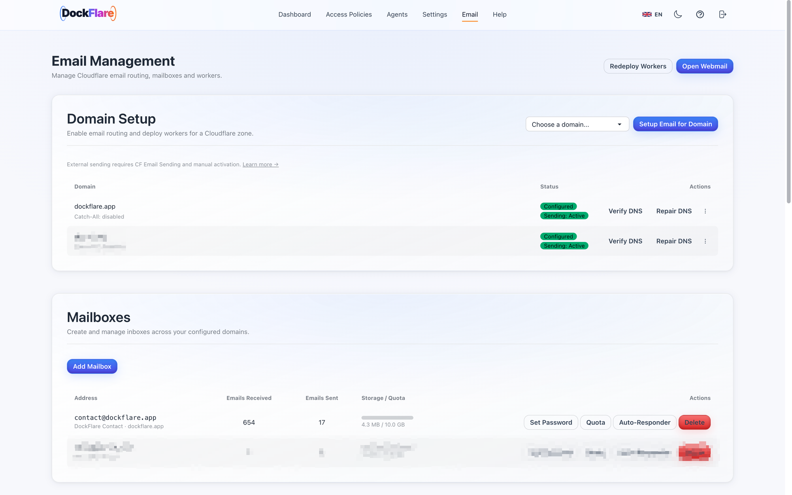This screenshot has width=792, height=495.
Task: Switch to the Agents tab
Action: [x=397, y=14]
